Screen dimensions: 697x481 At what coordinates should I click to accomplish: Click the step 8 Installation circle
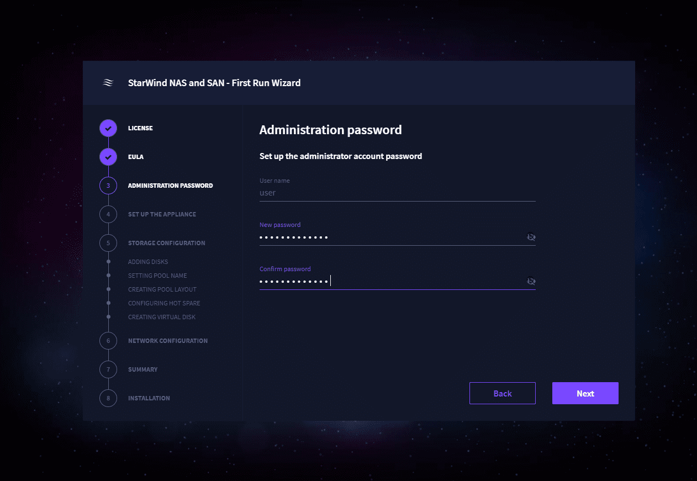[108, 398]
